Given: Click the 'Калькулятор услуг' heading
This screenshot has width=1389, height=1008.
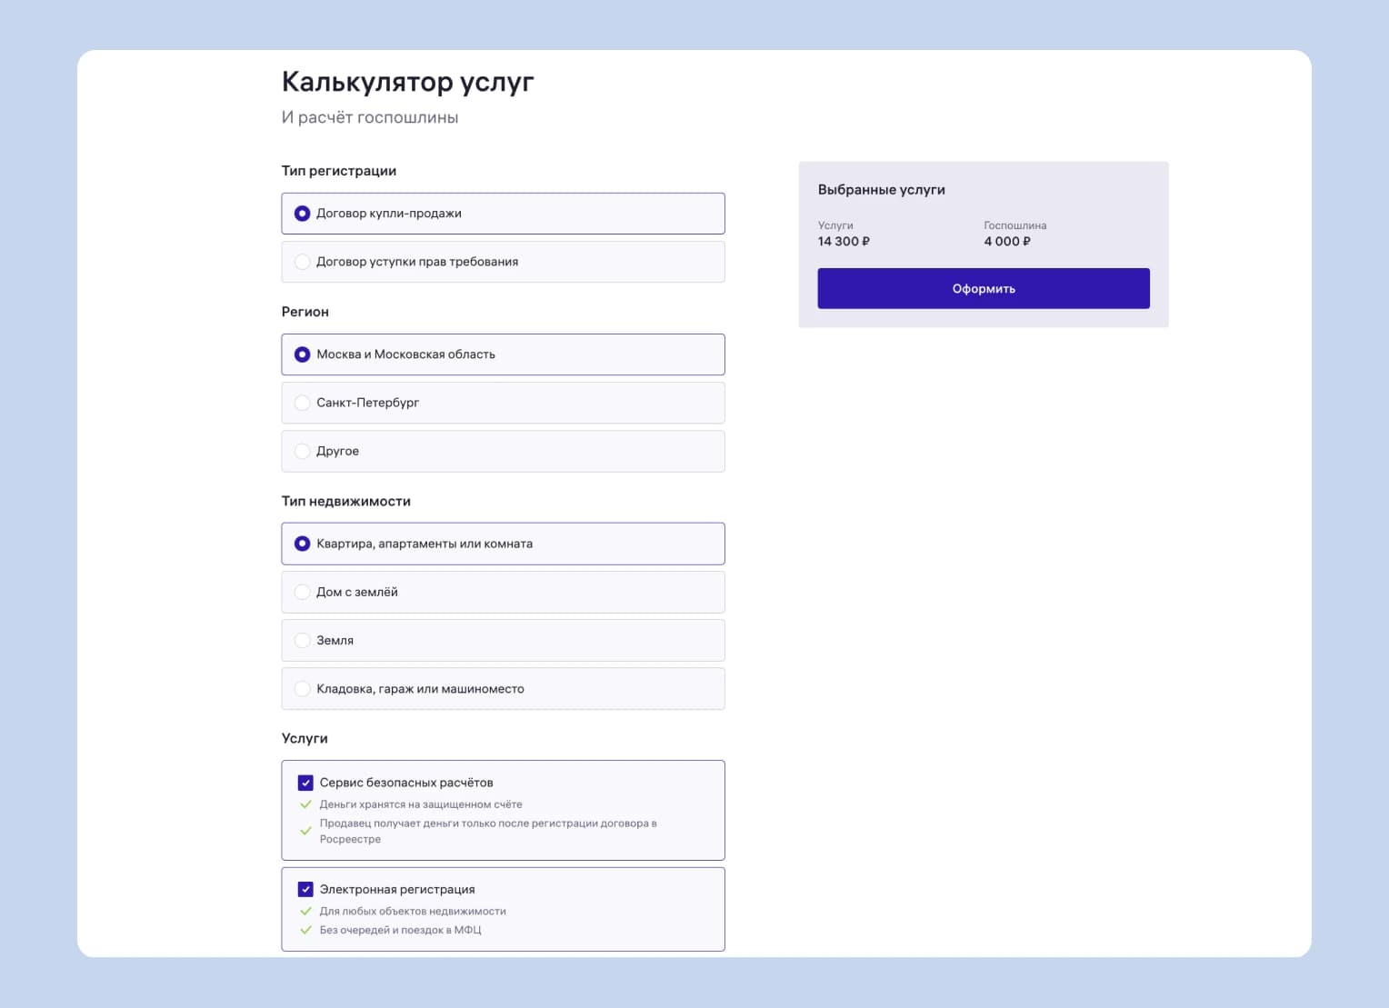Looking at the screenshot, I should pos(407,82).
